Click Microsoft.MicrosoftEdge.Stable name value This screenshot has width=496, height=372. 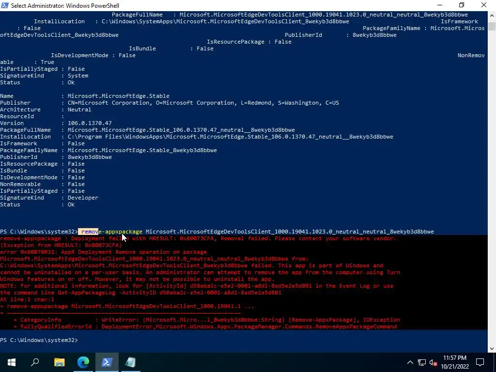tap(119, 96)
